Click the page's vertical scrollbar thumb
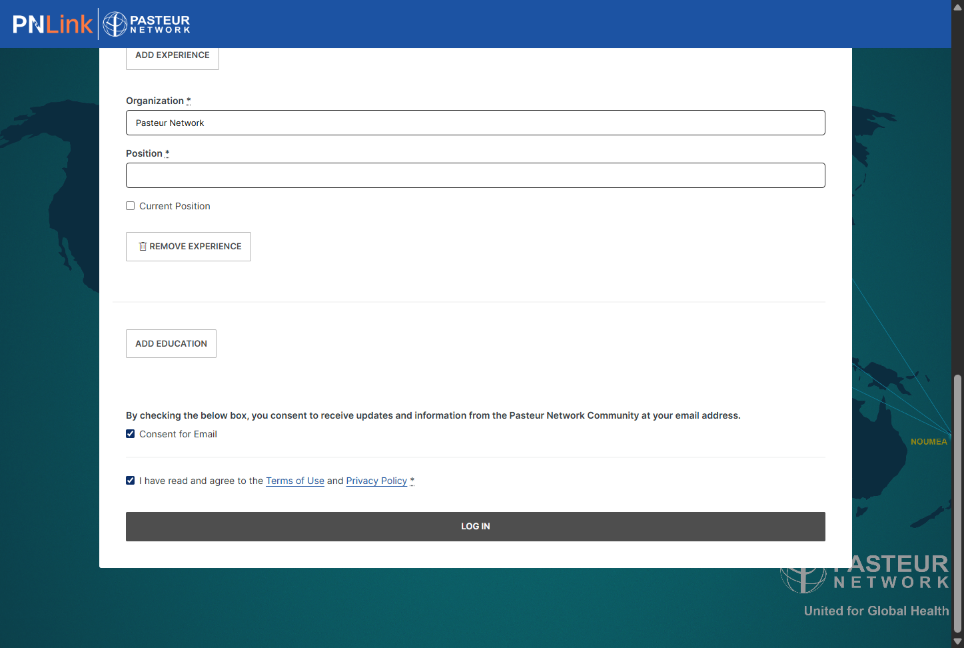 (x=957, y=503)
